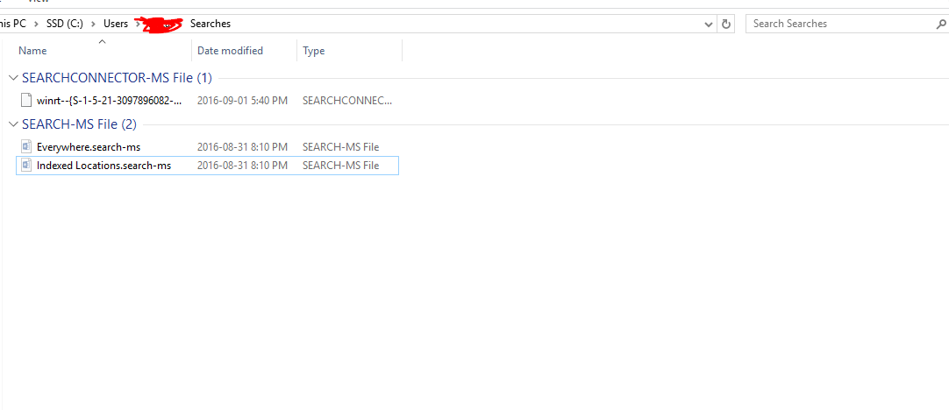
Task: Select the Everywhere.search-ms file name
Action: click(x=89, y=147)
